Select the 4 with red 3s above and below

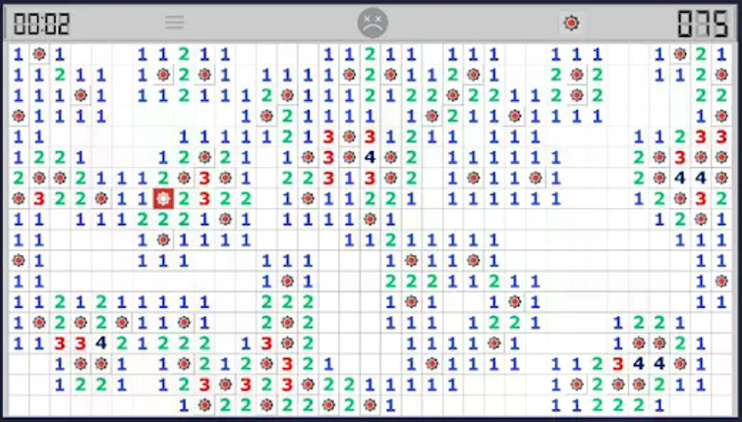tap(371, 157)
